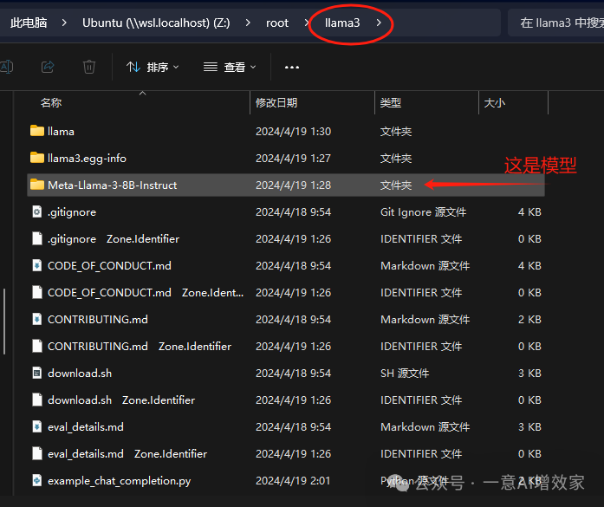Select the eval_details.md file row
The height and width of the screenshot is (507, 604).
86,427
